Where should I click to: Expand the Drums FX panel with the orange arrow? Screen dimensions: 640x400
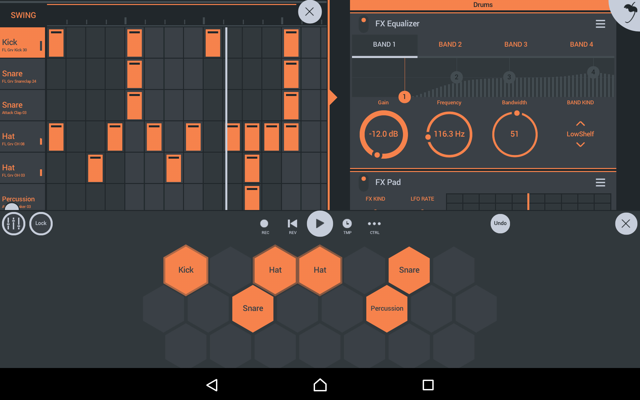(333, 97)
